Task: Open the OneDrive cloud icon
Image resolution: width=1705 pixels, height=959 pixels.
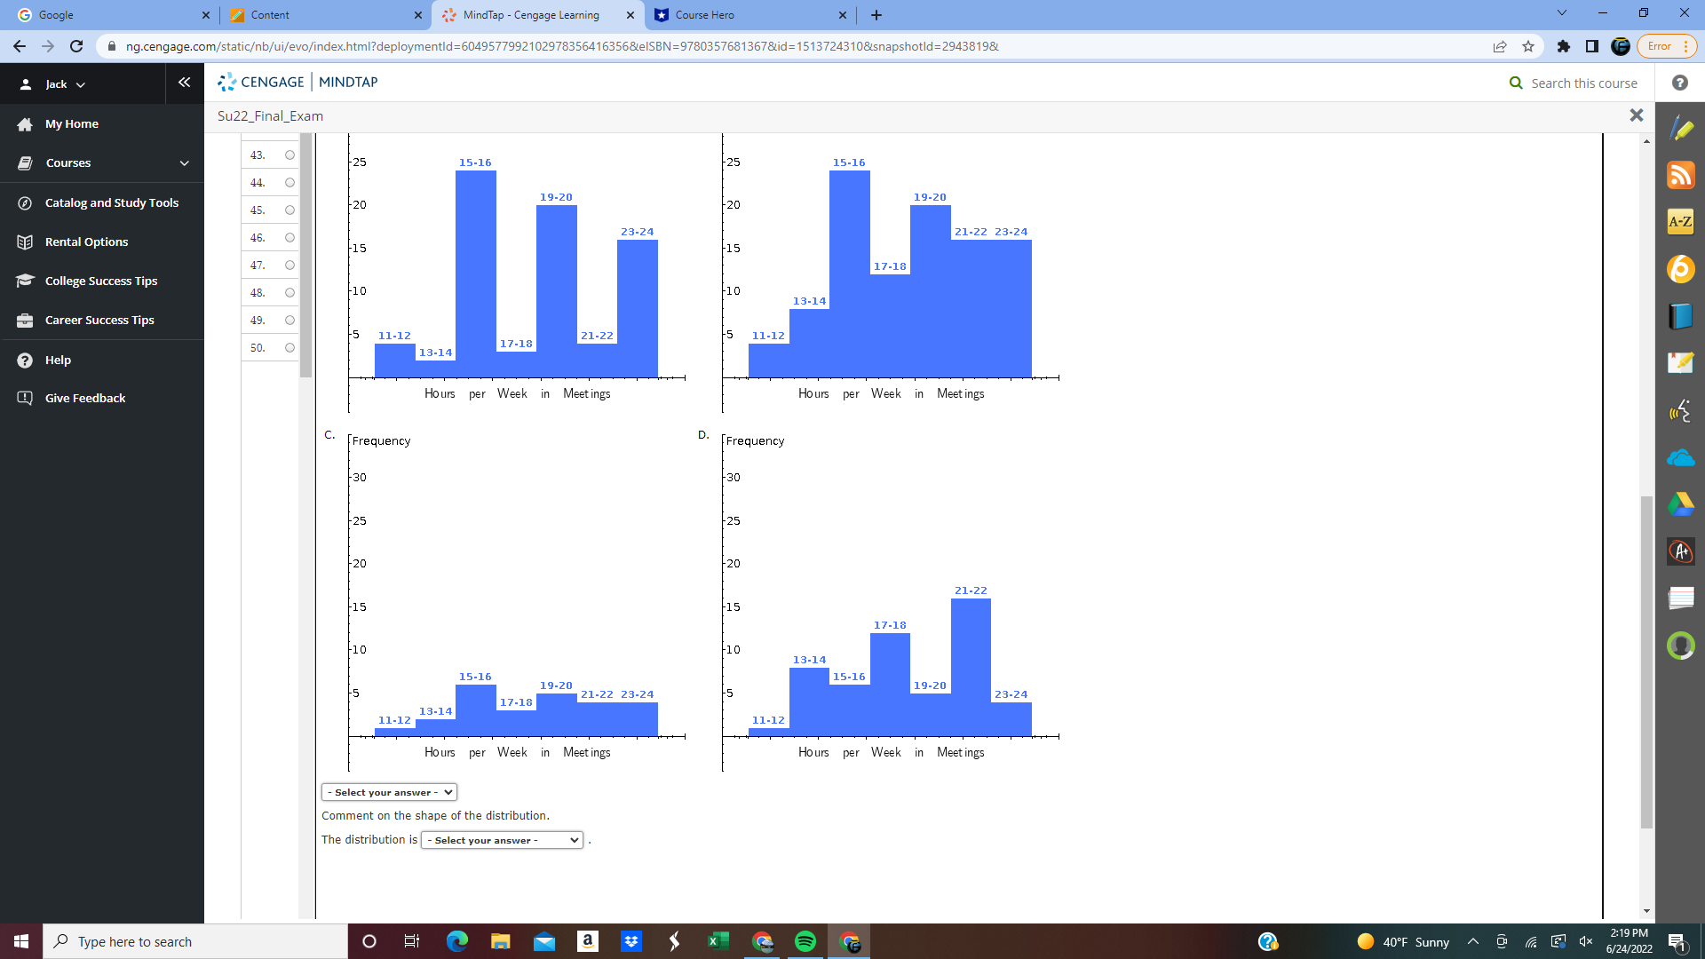Action: pos(1680,458)
